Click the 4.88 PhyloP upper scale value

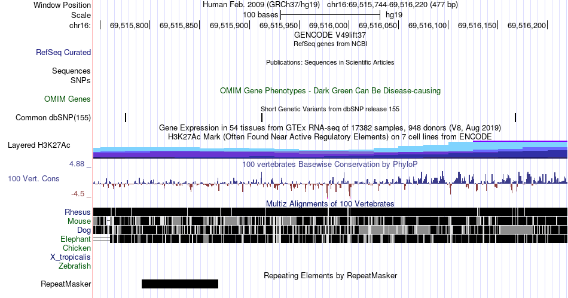pos(77,164)
